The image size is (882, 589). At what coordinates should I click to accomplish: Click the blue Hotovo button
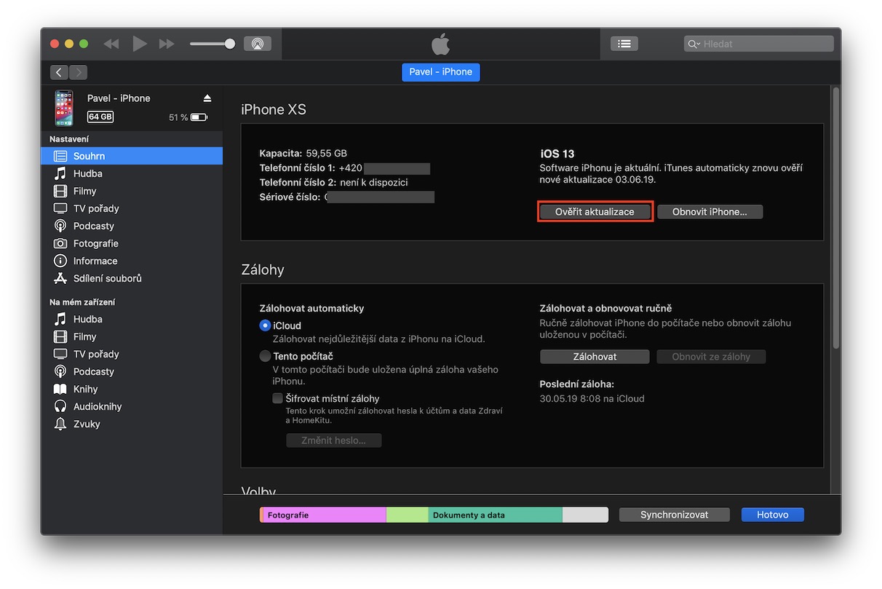click(x=773, y=515)
